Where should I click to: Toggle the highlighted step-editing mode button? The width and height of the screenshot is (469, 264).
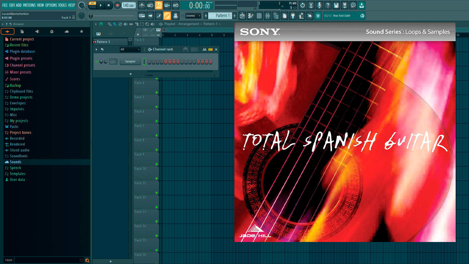click(x=159, y=5)
